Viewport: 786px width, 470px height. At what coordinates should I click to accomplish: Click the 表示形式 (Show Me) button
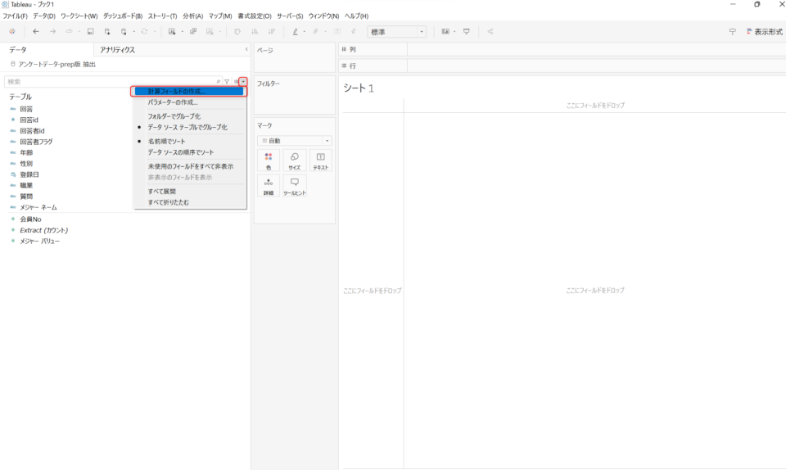coord(763,32)
